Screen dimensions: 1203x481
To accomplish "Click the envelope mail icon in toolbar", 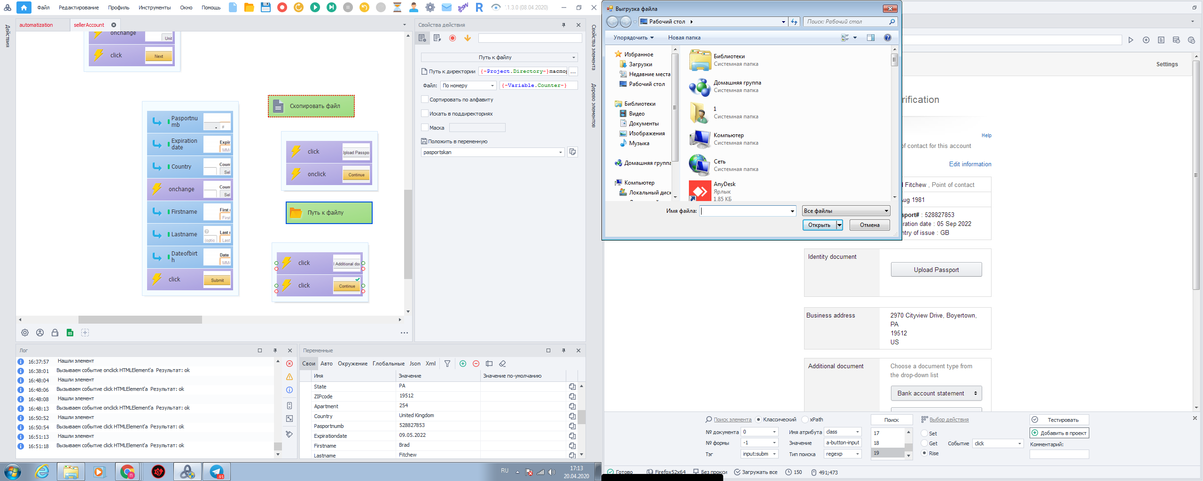I will point(446,8).
